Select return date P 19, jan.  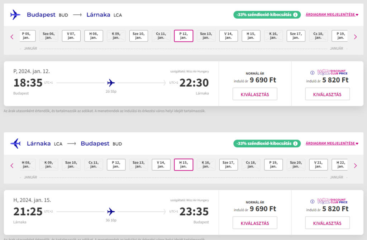point(273,165)
